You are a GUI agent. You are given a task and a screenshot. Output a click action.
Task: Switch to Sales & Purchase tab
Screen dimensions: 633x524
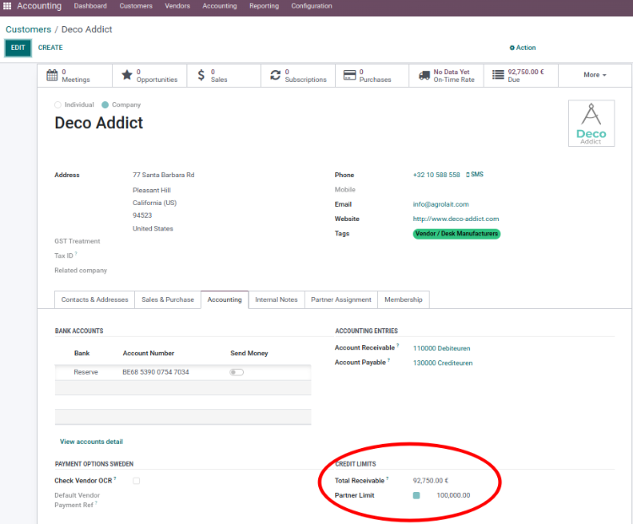coord(168,300)
